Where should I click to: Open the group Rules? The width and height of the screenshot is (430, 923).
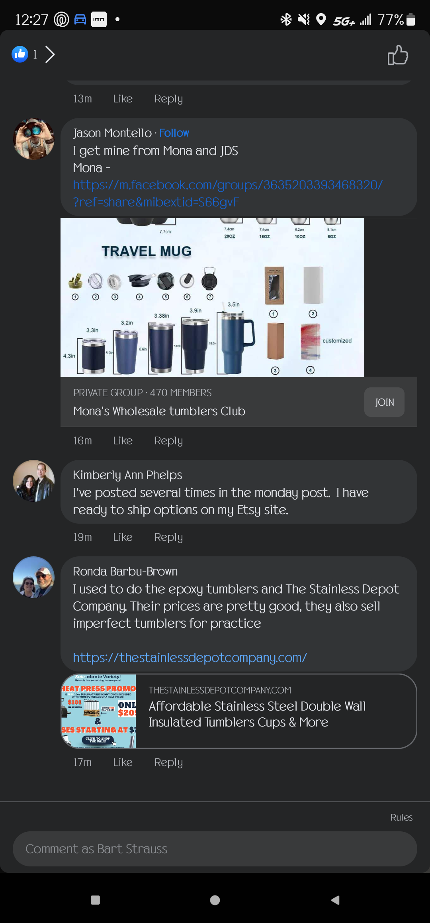[401, 817]
